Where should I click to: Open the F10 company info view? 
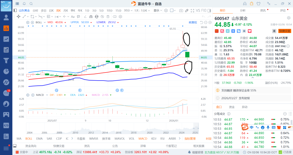coord(204,11)
